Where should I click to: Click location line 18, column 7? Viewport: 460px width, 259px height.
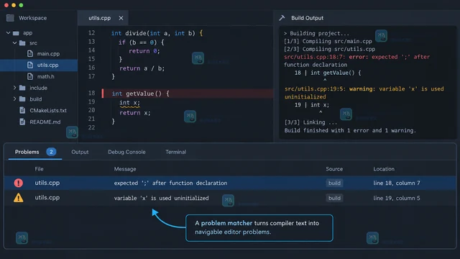pos(397,183)
